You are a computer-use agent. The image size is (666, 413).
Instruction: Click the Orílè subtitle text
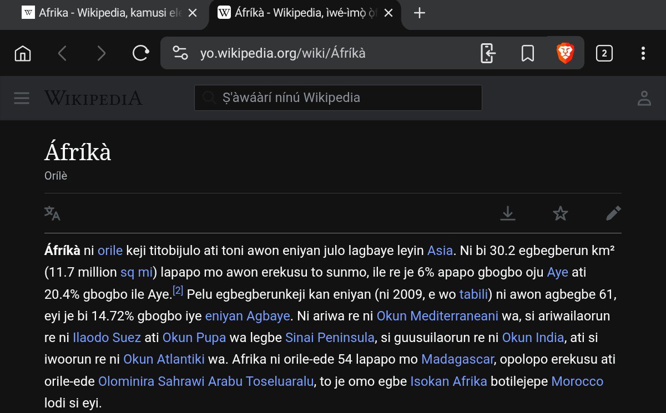click(x=56, y=176)
